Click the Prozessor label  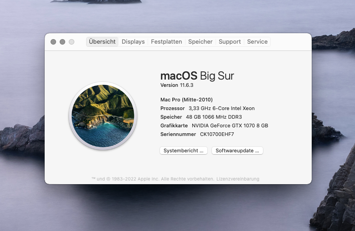[173, 108]
